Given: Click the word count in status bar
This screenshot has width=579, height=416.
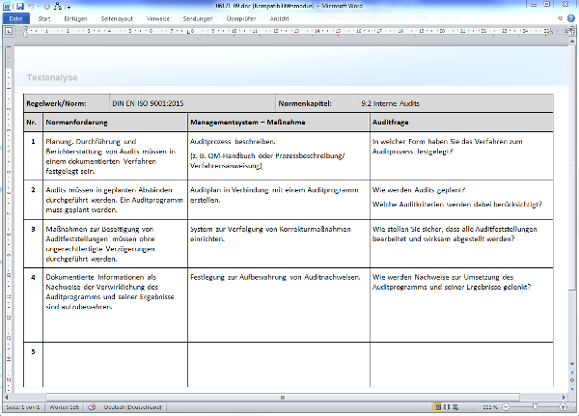Looking at the screenshot, I should pyautogui.click(x=65, y=408).
